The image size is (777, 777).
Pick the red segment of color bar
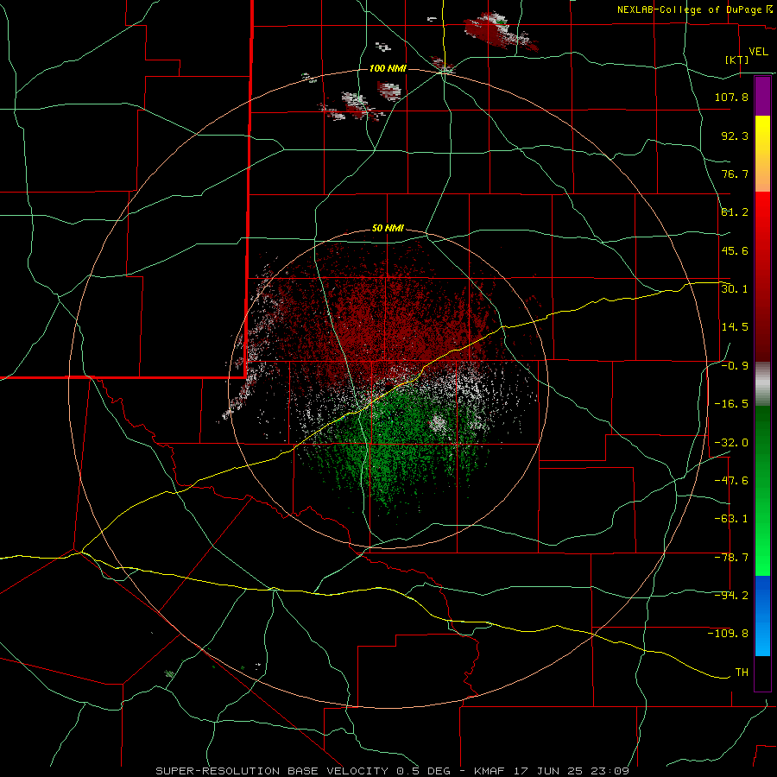coord(762,276)
